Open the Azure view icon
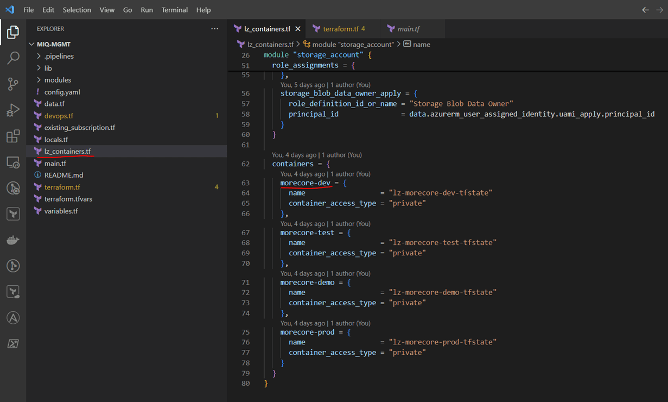668x402 pixels. pyautogui.click(x=13, y=318)
